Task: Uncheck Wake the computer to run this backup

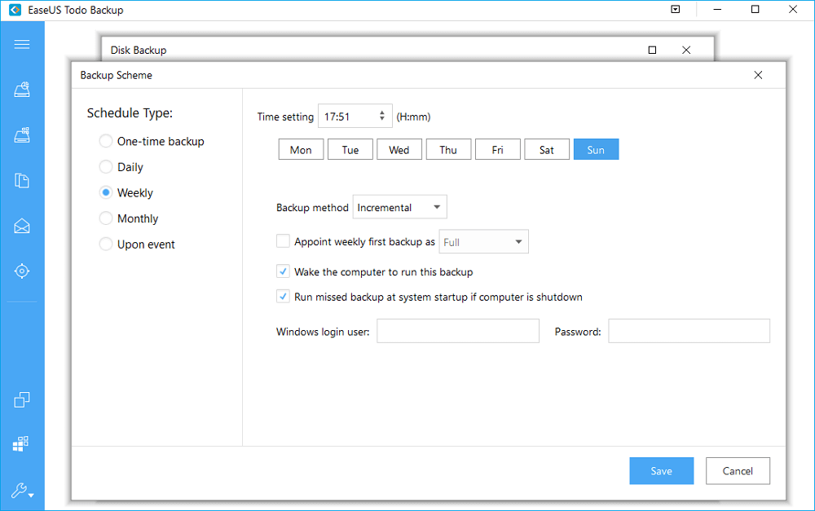Action: pos(283,271)
